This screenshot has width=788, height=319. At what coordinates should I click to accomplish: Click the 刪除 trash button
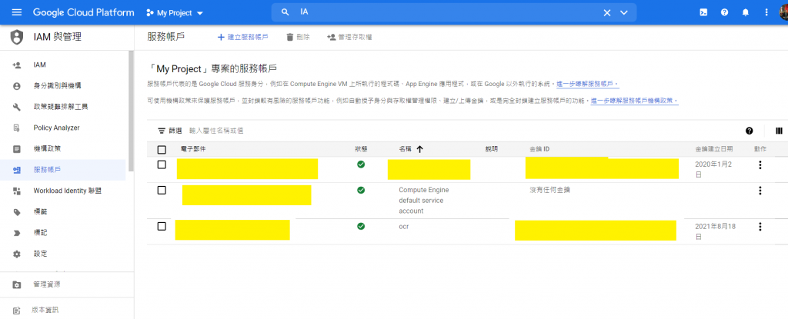298,37
